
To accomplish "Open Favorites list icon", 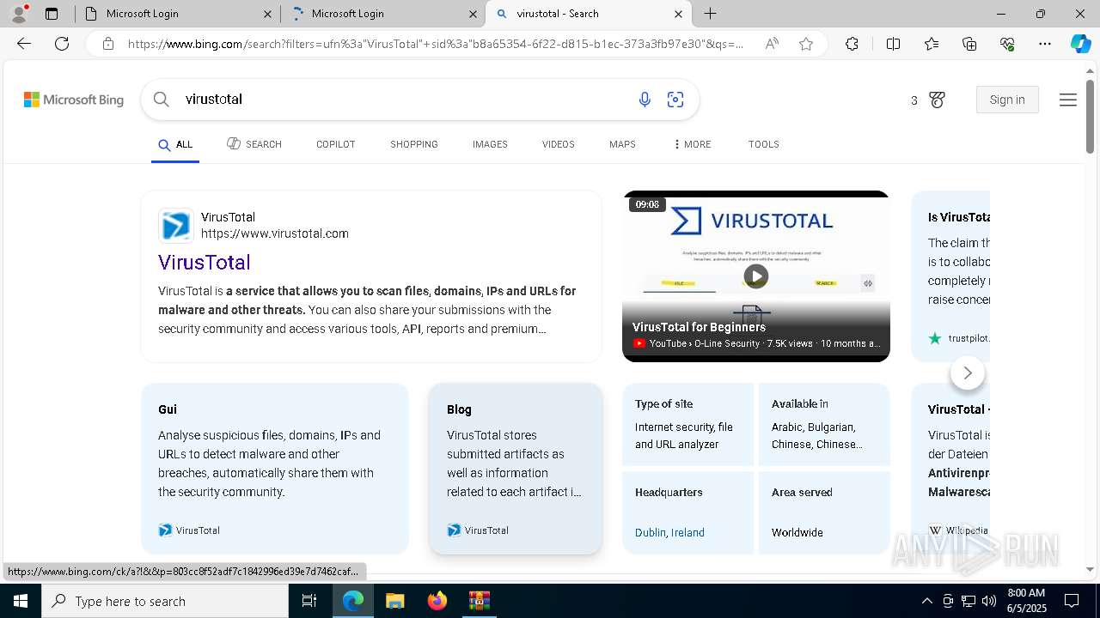I will click(x=932, y=44).
